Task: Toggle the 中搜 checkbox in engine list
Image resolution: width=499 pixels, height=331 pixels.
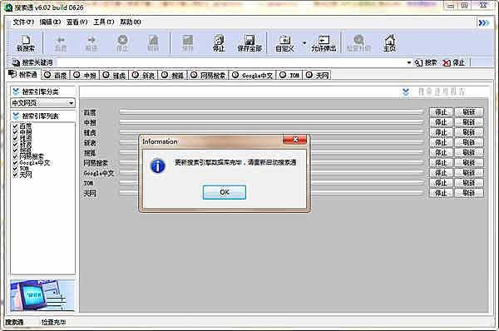Action: [x=15, y=132]
